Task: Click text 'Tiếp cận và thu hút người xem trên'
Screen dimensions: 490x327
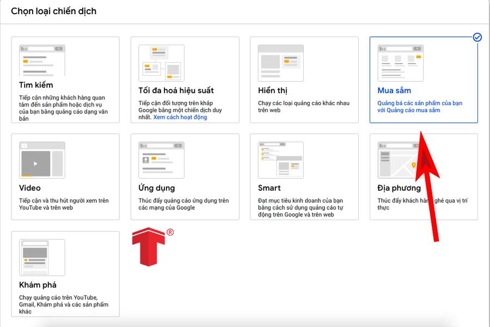Action: (64, 201)
